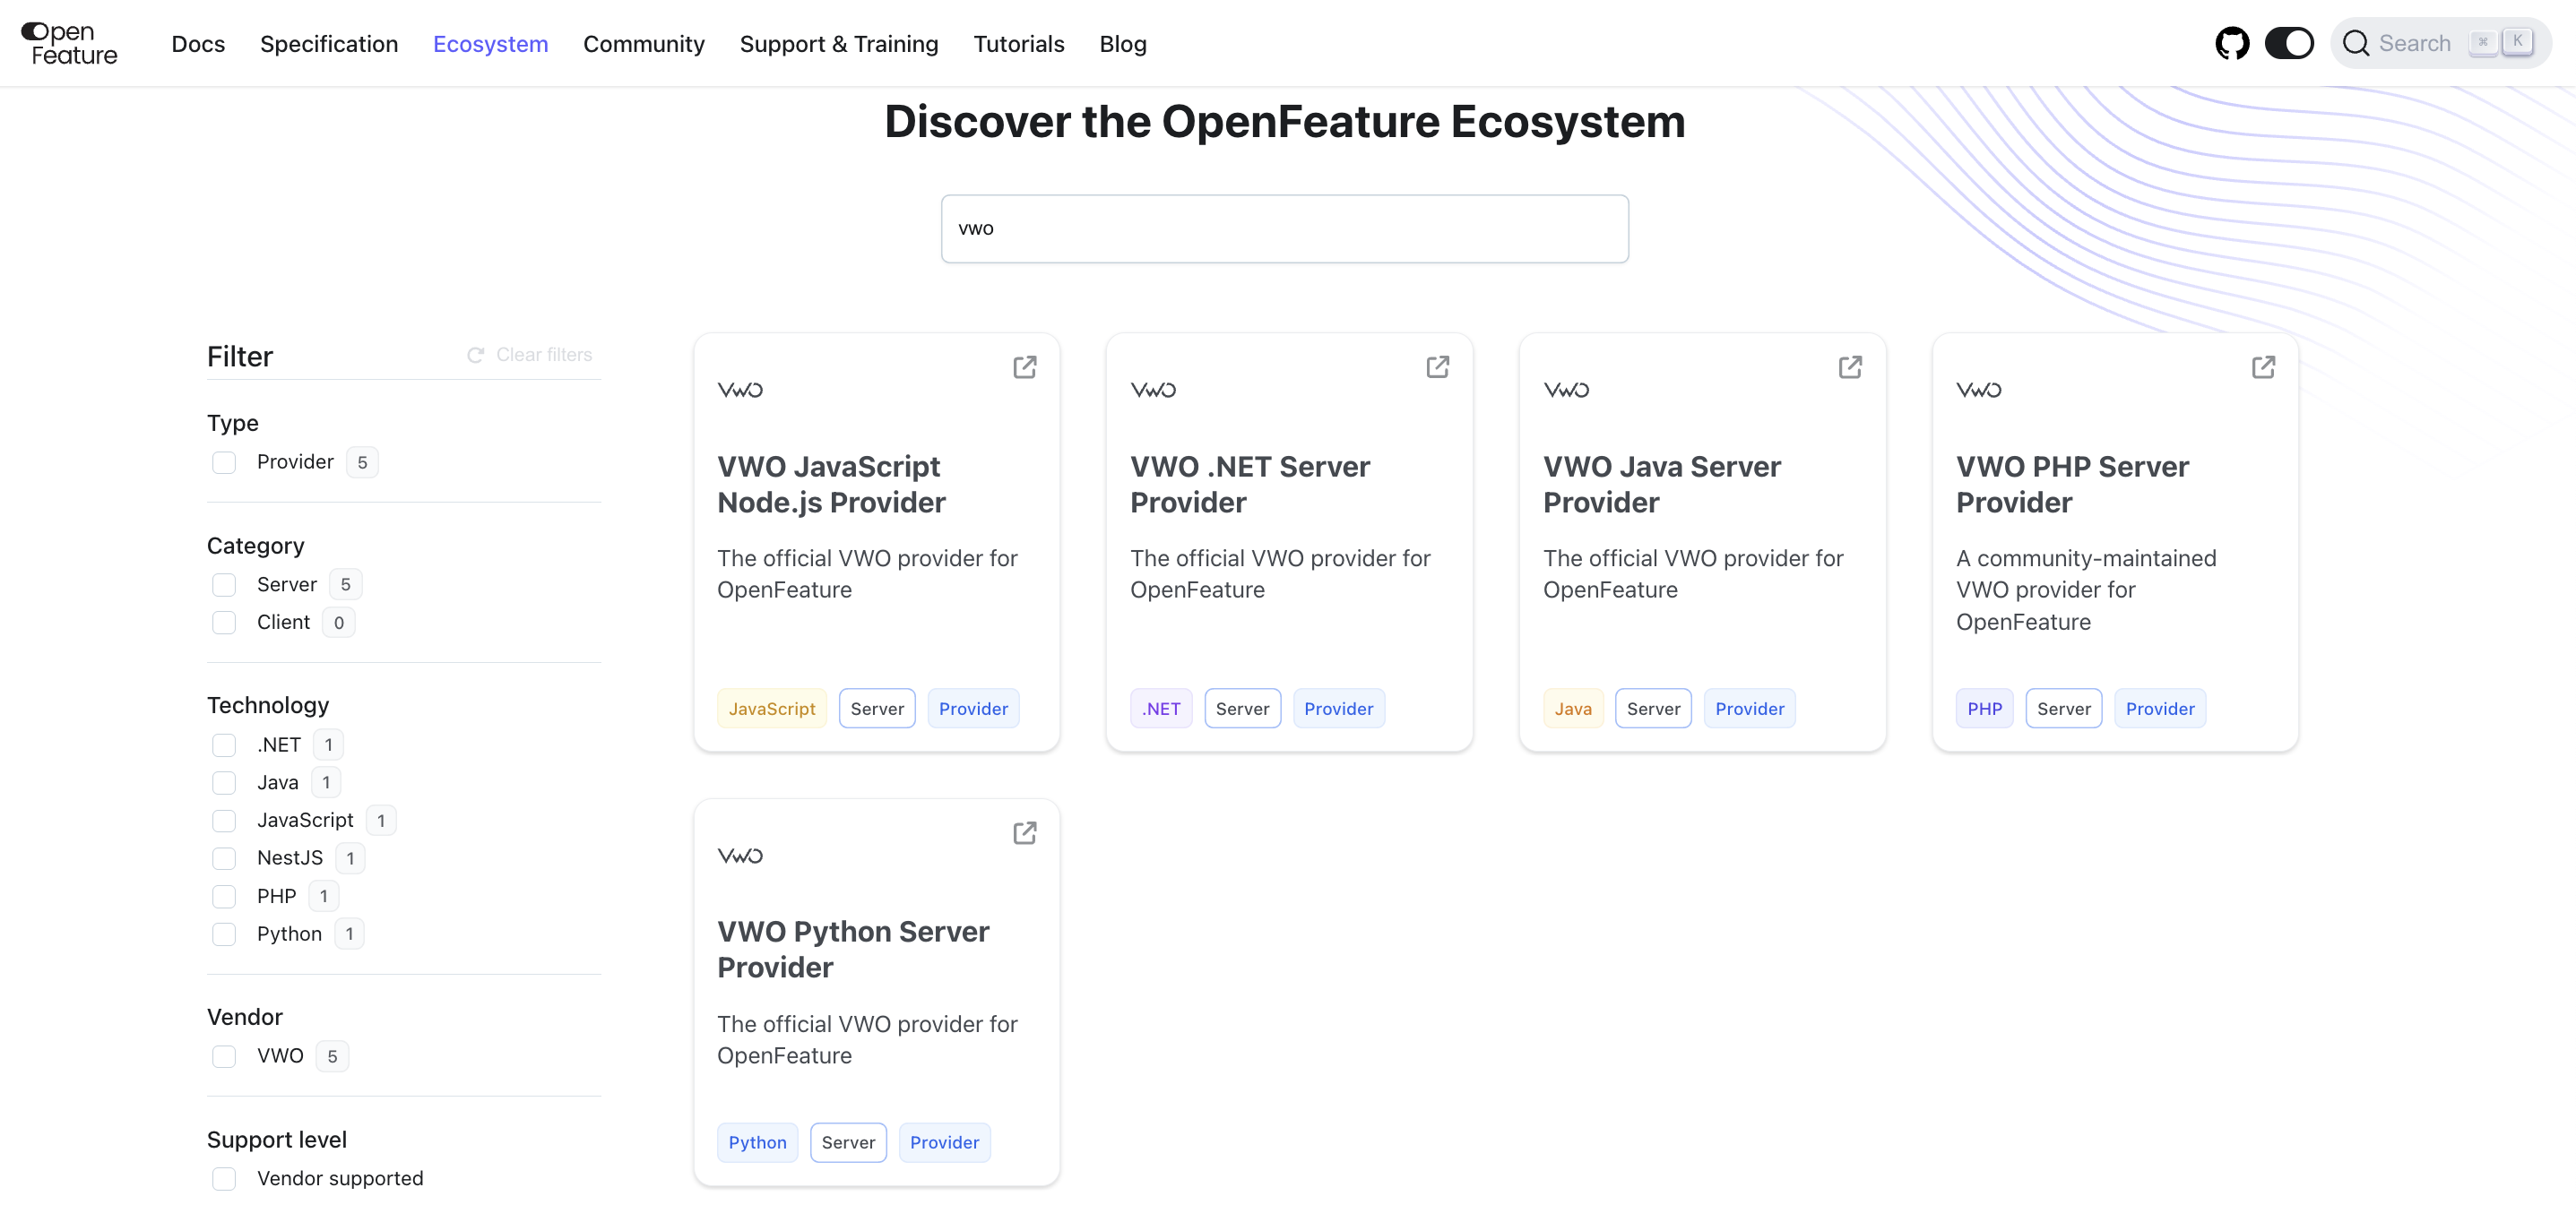Check the Vendor supported filter
This screenshot has height=1222, width=2576.
224,1178
